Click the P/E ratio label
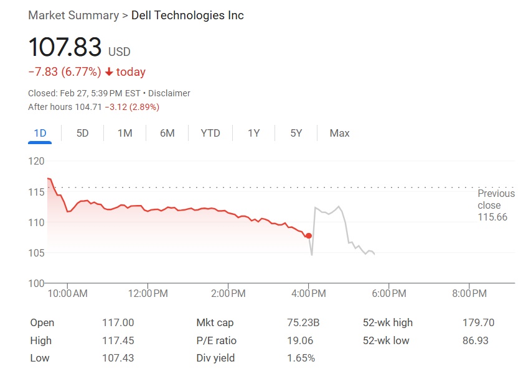This screenshot has height=369, width=526. (216, 340)
